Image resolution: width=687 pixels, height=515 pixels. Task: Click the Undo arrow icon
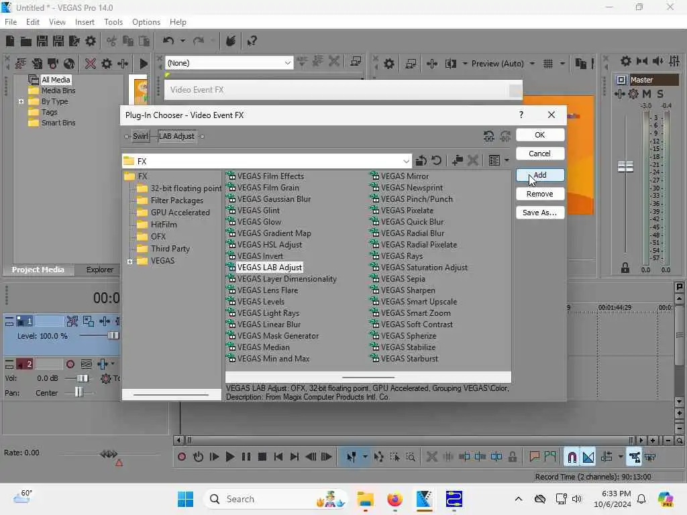click(168, 41)
